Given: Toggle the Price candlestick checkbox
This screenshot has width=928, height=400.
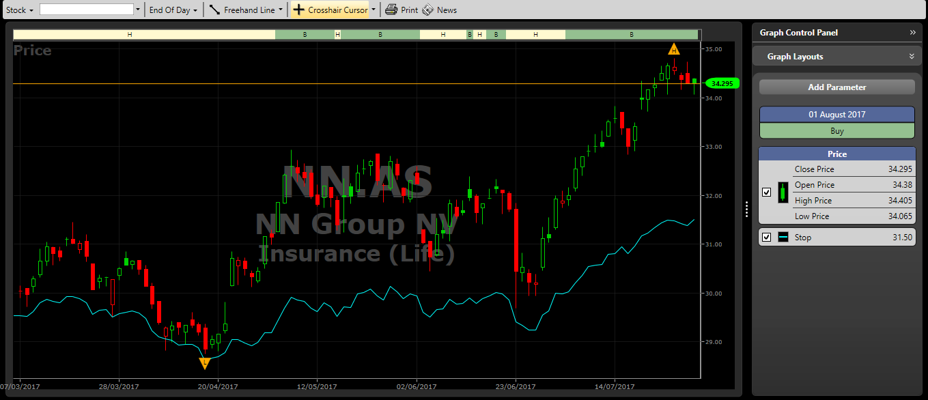Looking at the screenshot, I should tap(766, 192).
